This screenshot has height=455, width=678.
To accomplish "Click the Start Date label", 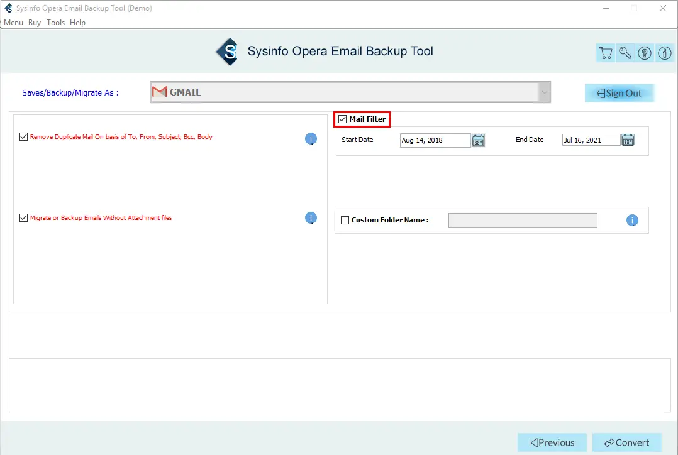I will (x=357, y=140).
